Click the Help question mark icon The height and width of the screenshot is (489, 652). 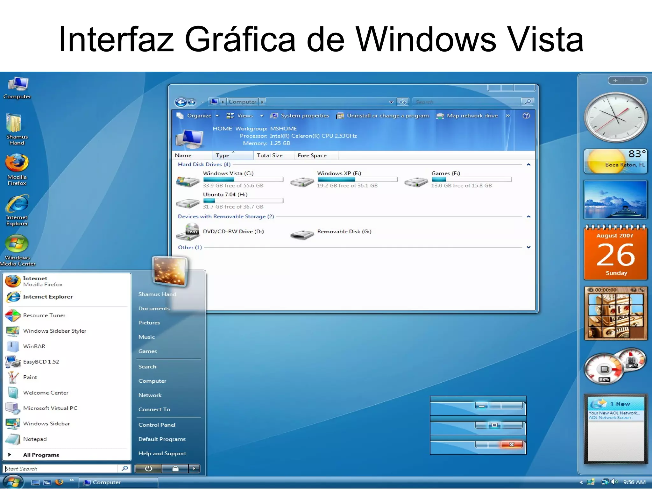(526, 116)
